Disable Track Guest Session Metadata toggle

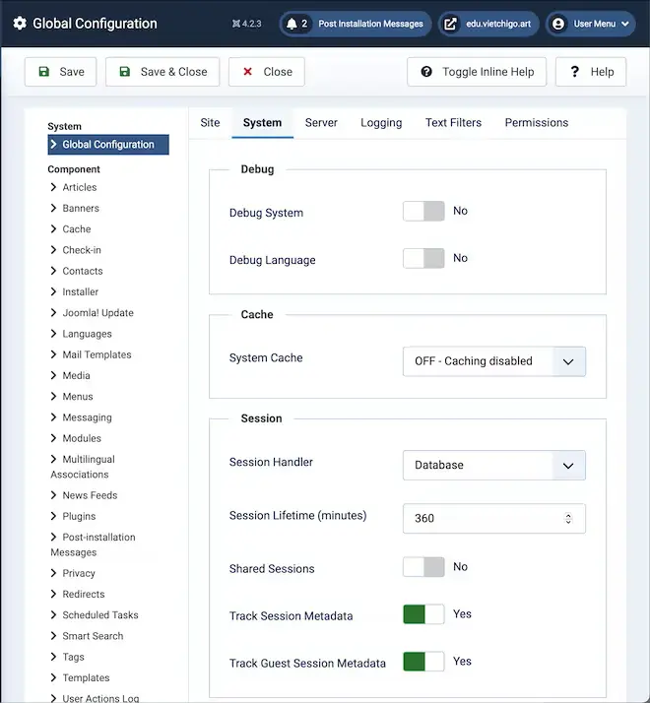423,662
